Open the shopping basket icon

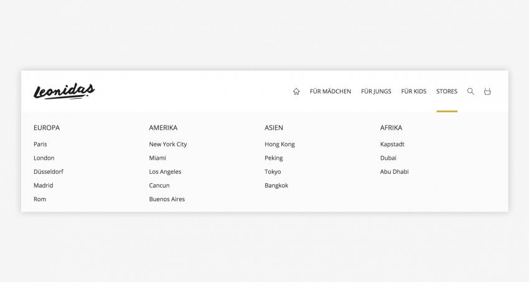click(x=487, y=91)
